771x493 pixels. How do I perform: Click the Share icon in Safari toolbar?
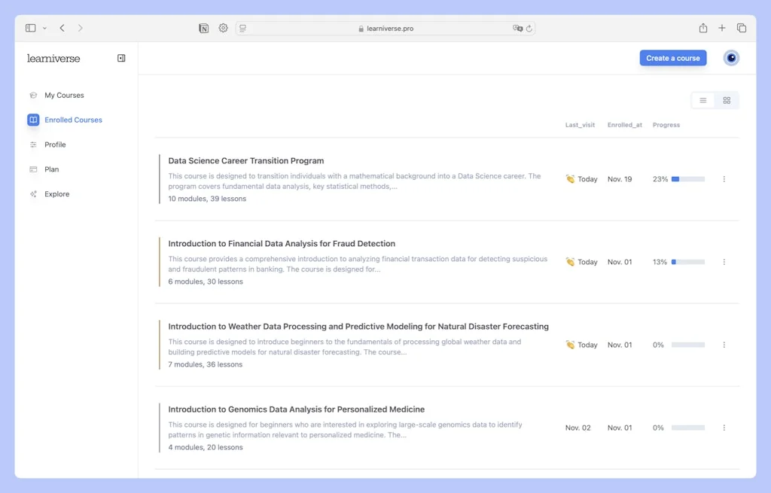702,28
